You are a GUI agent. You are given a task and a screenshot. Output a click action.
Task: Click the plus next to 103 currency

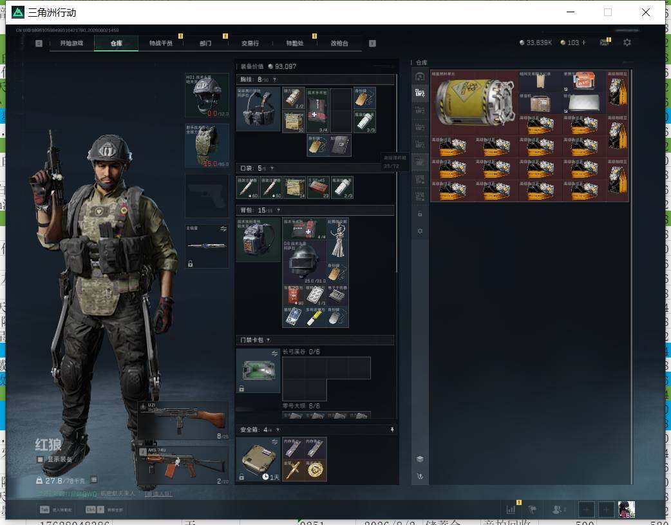tap(583, 43)
